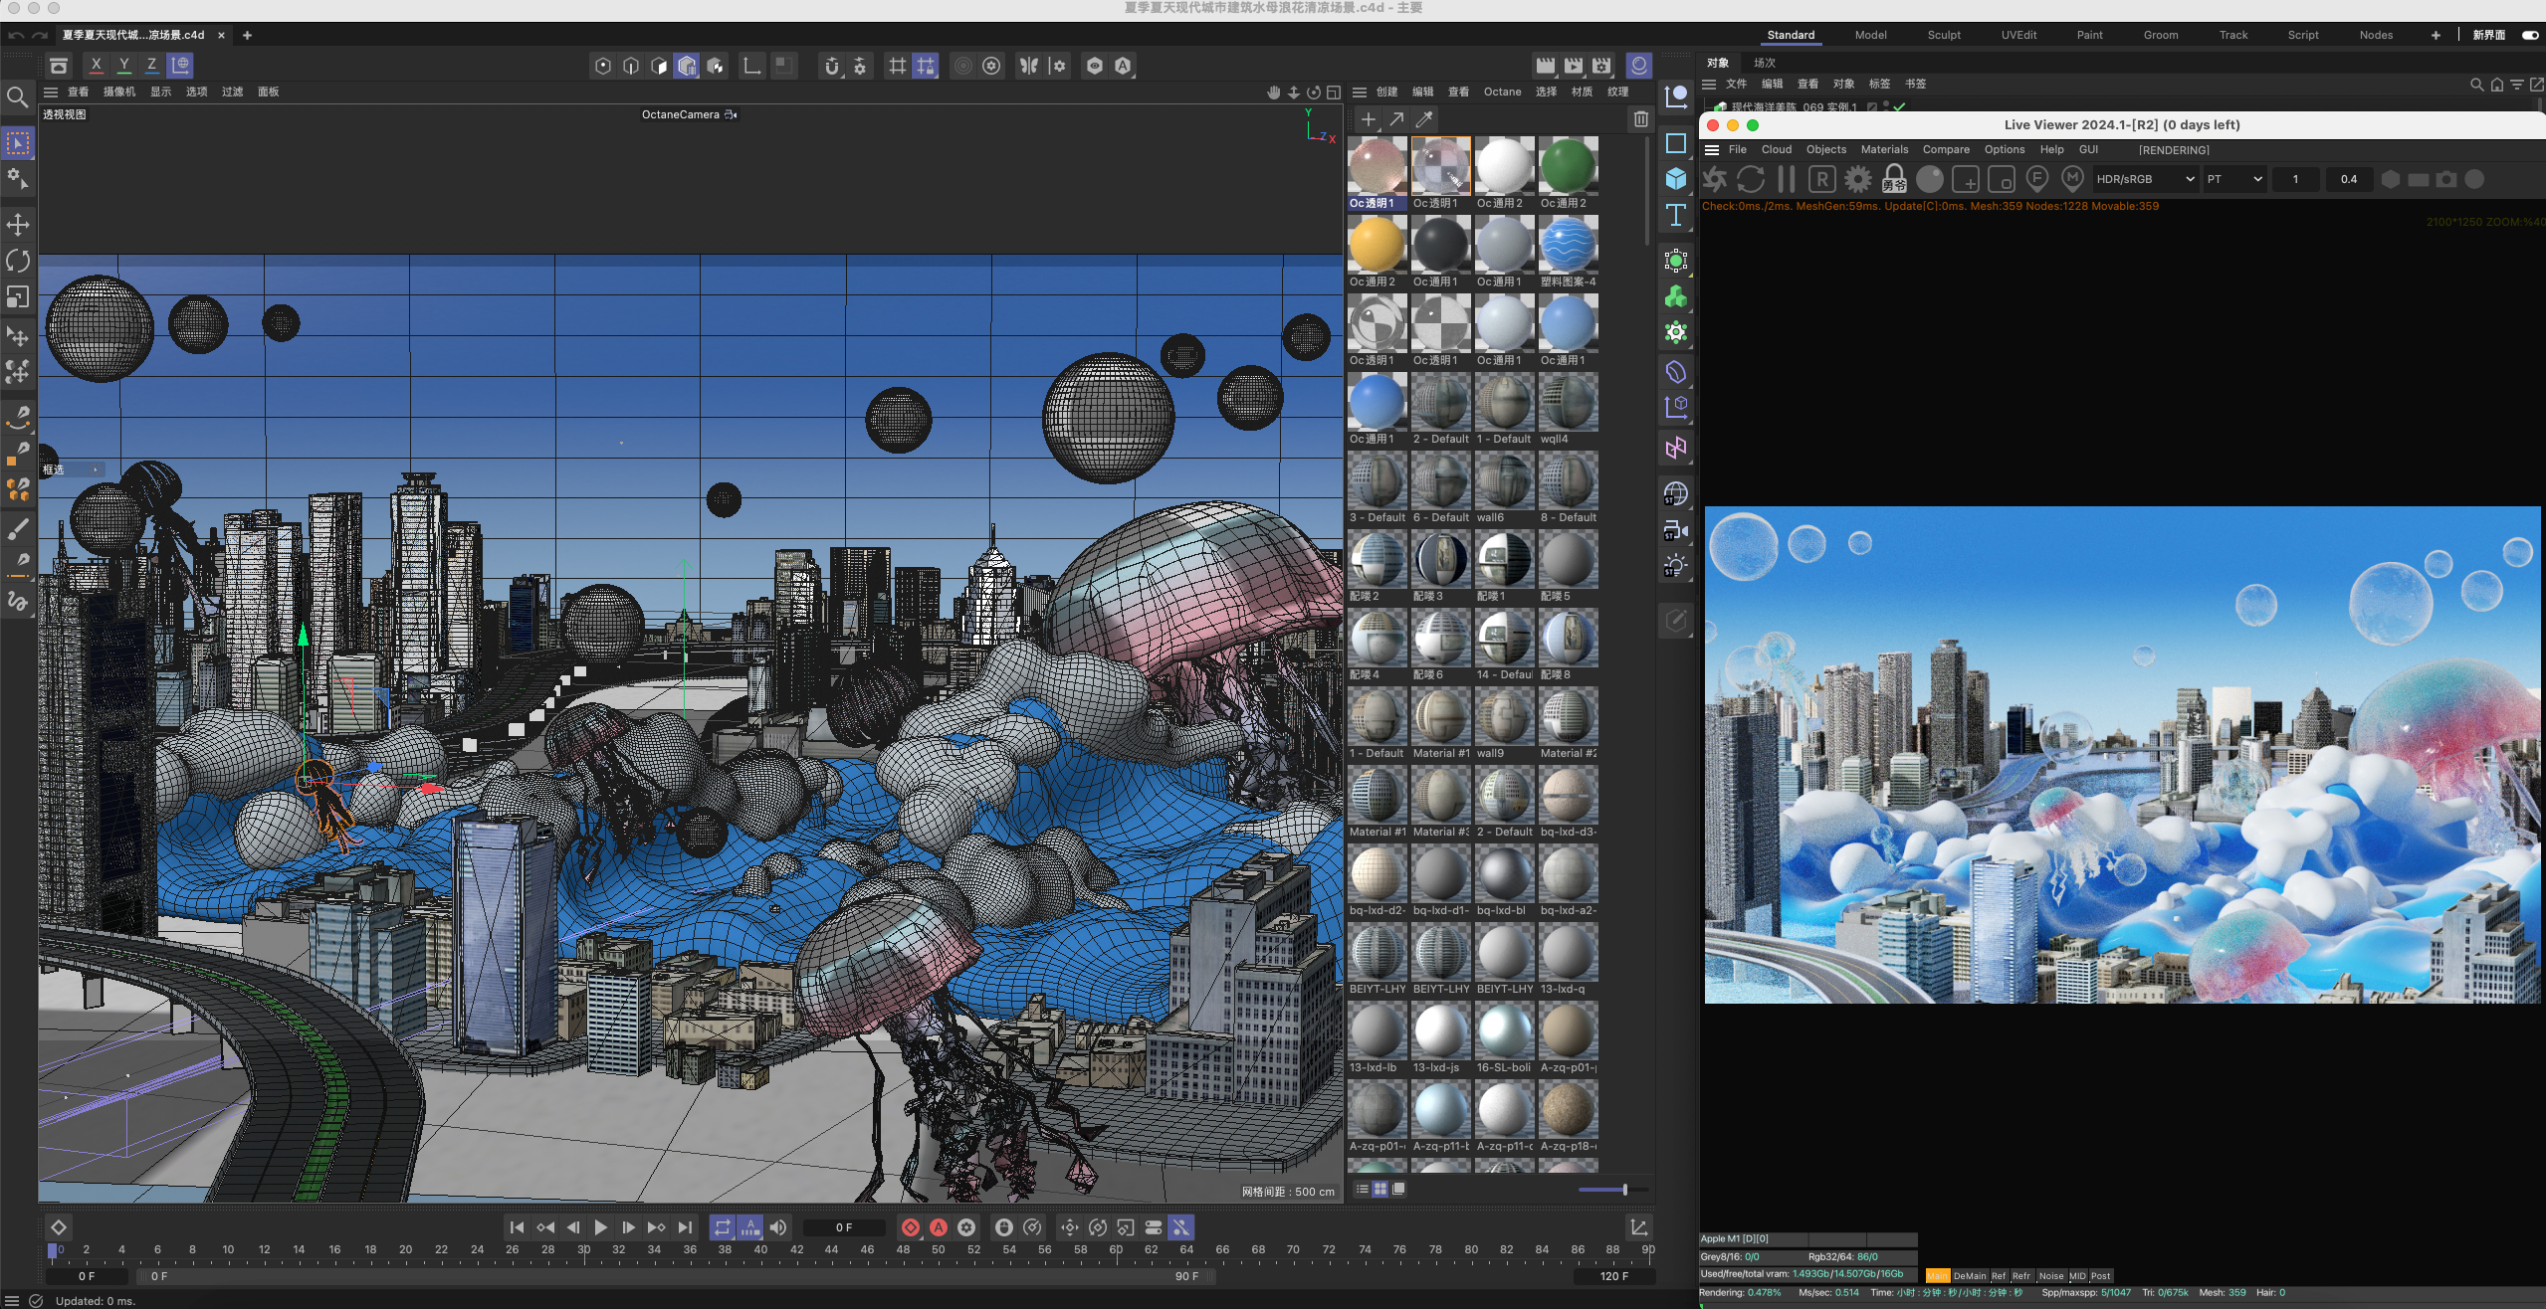
Task: Record active objects keyframe
Action: 910,1227
